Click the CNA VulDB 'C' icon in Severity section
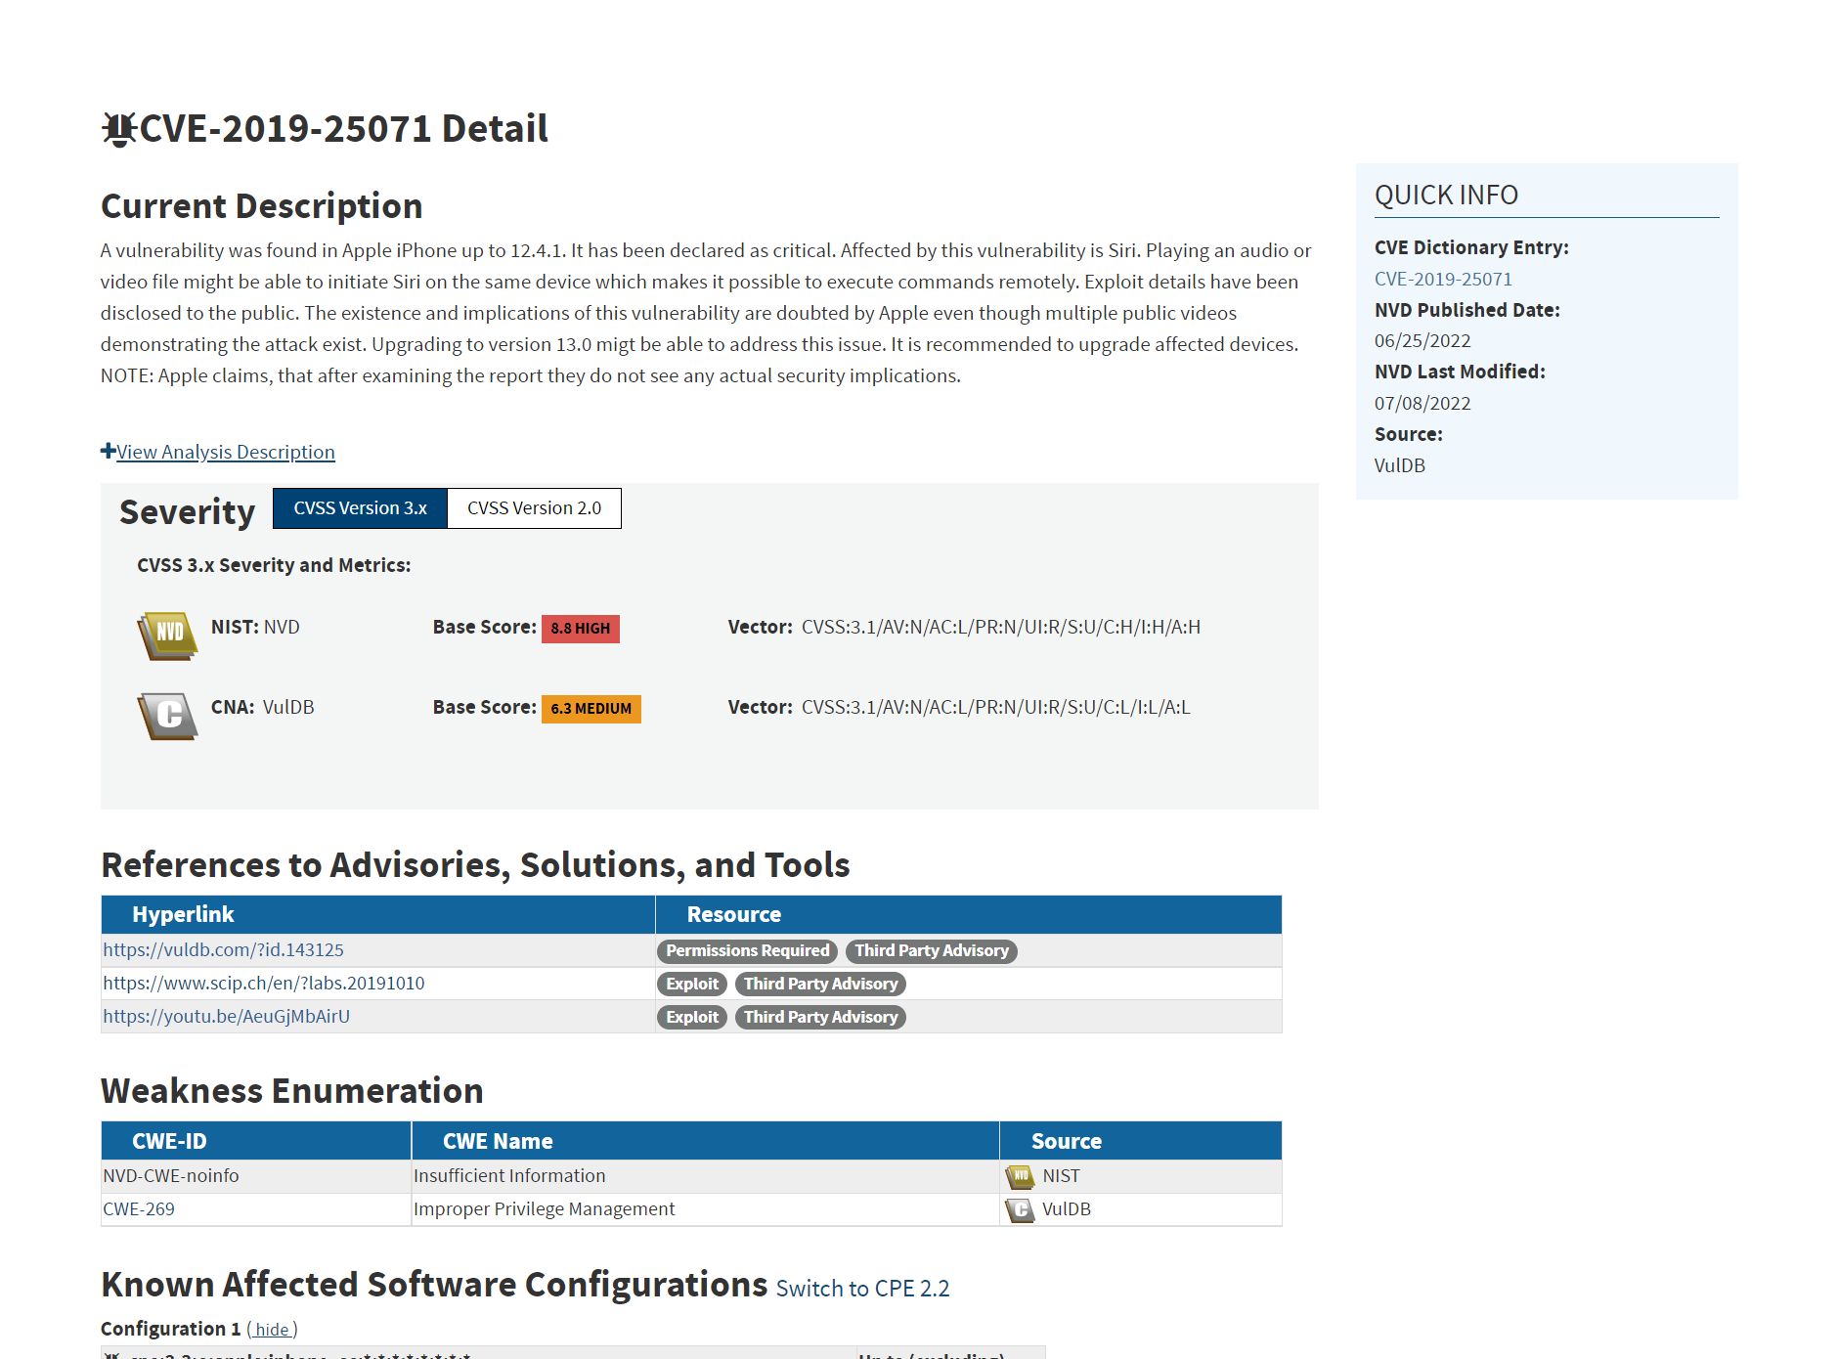The image size is (1838, 1359). (x=166, y=715)
